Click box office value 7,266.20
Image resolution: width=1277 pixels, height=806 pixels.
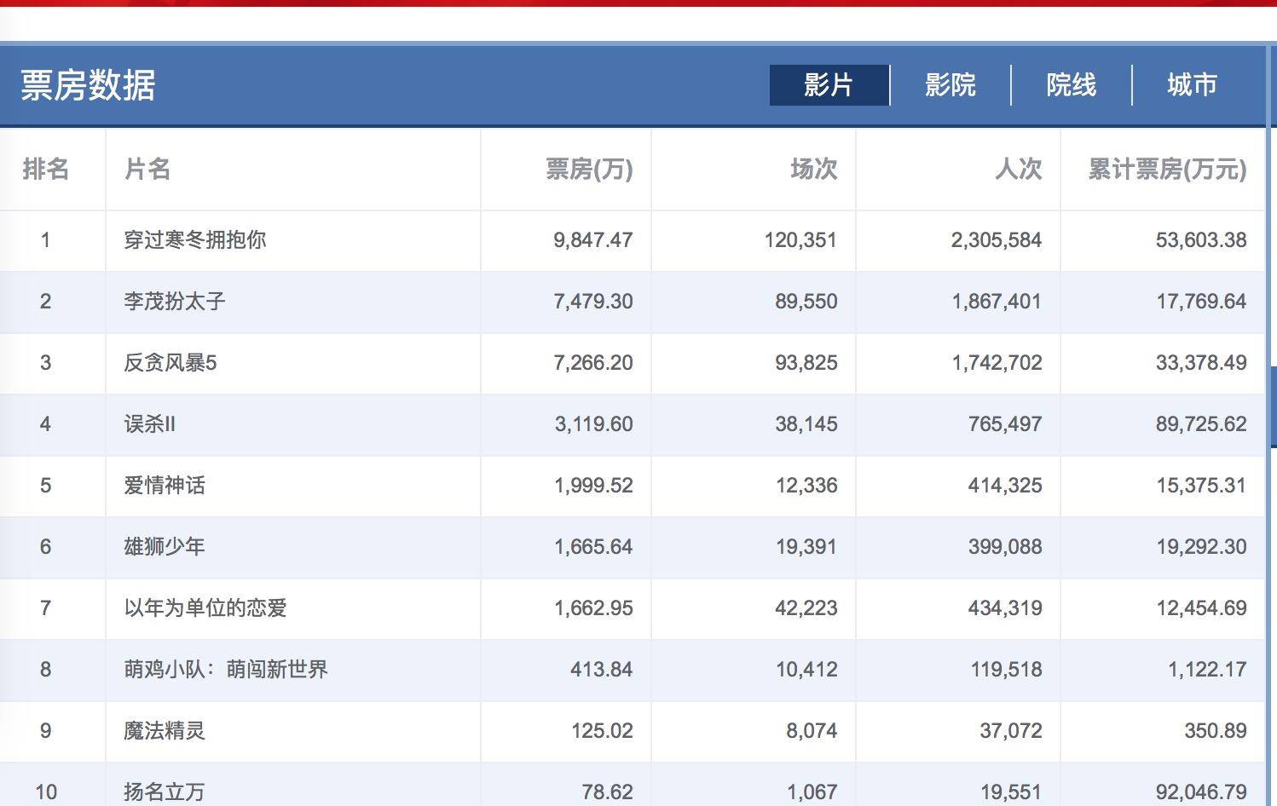tap(593, 363)
